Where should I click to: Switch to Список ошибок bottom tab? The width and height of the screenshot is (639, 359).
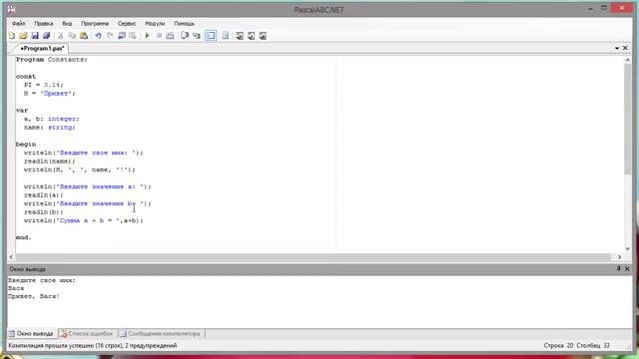click(87, 334)
